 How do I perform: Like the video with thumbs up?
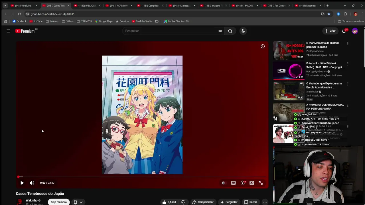click(x=169, y=202)
